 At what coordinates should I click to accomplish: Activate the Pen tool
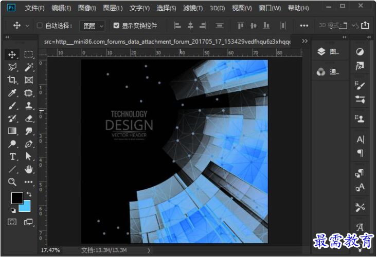click(29, 144)
